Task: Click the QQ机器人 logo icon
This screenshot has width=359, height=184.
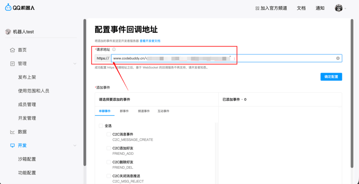Action: (8, 8)
